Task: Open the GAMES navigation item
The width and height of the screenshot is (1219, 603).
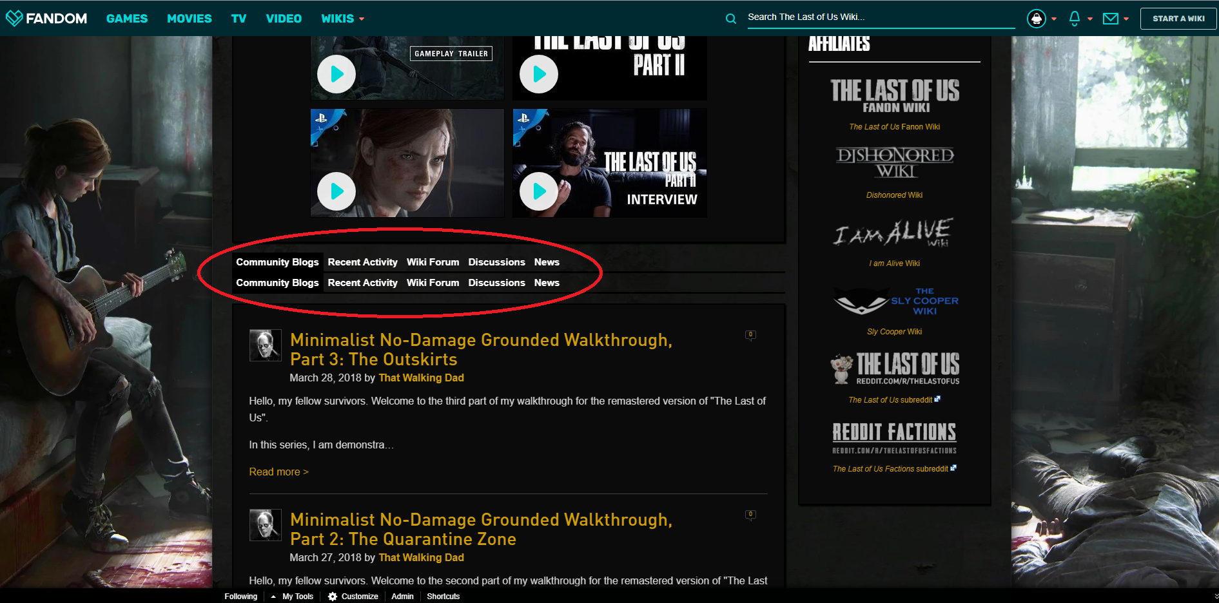Action: pyautogui.click(x=127, y=19)
